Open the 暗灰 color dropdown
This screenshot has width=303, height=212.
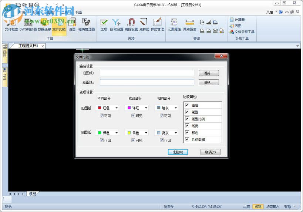tap(166, 108)
